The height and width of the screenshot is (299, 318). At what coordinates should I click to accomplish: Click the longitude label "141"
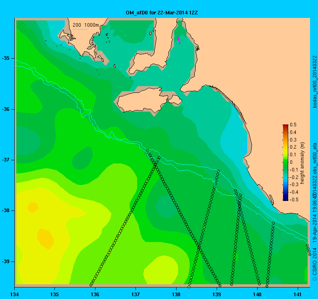(x=298, y=294)
